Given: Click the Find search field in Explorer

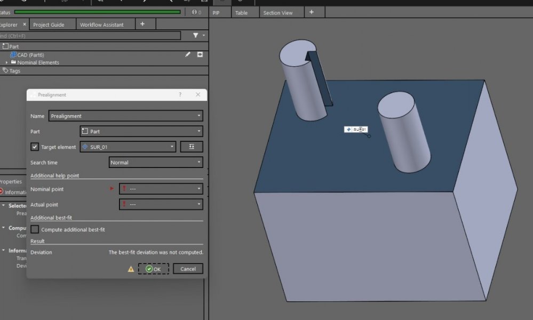Looking at the screenshot, I should (x=91, y=36).
